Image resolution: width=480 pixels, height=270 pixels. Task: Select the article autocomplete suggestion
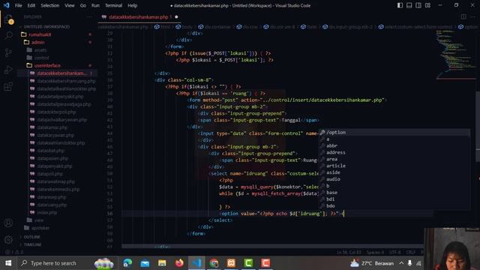pyautogui.click(x=394, y=166)
